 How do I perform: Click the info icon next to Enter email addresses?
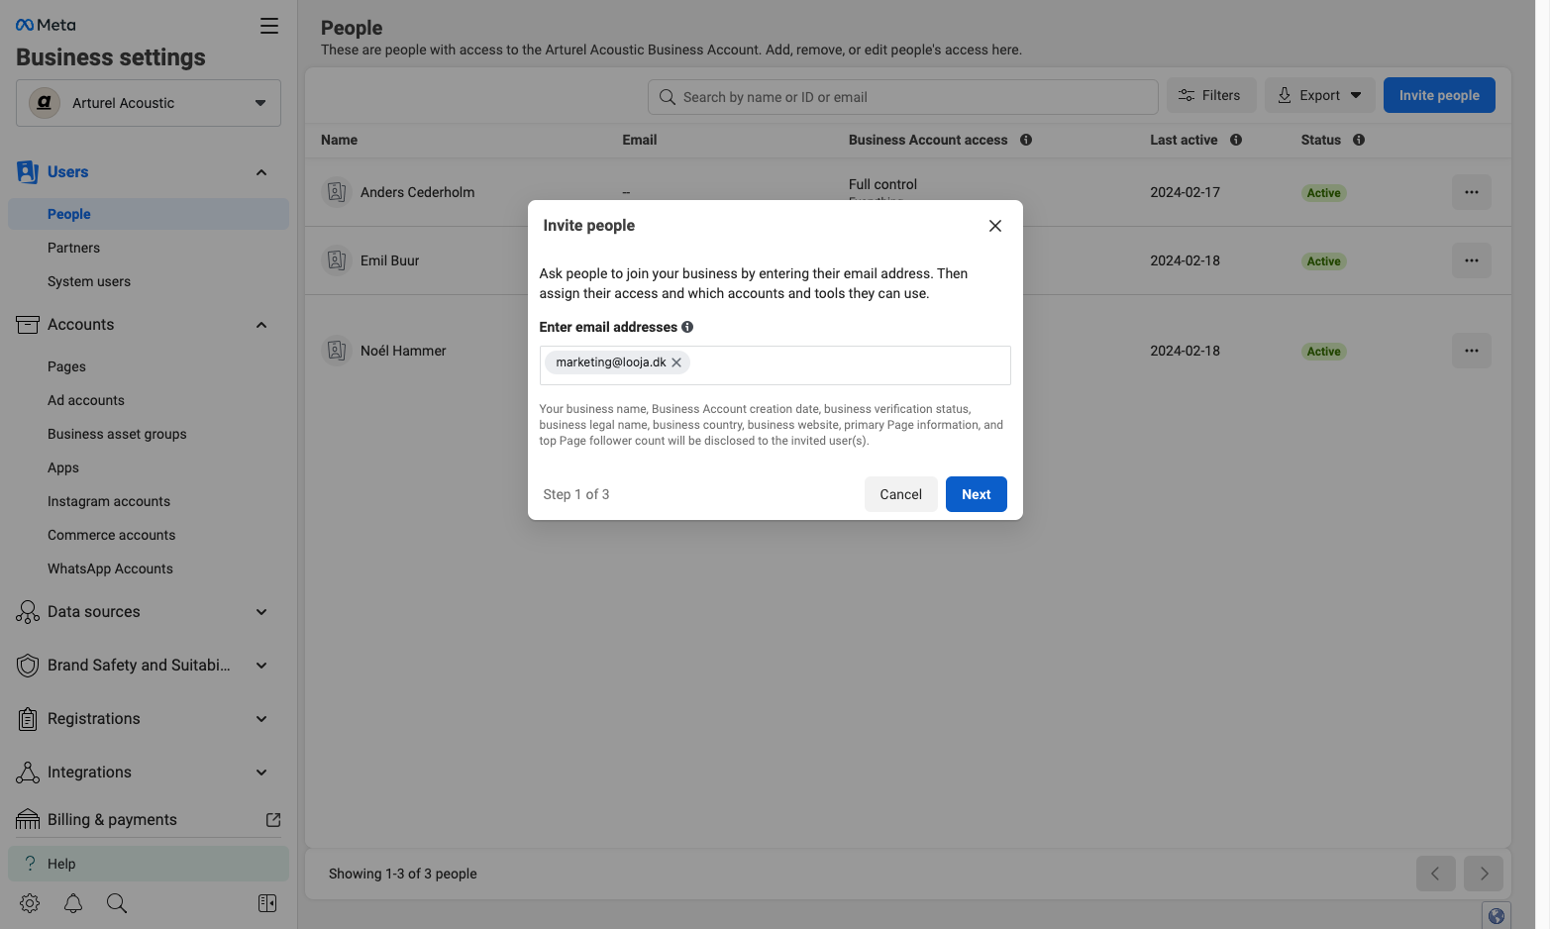[x=687, y=327]
